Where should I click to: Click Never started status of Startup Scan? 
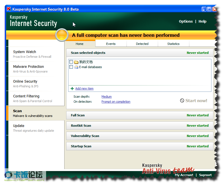(198, 146)
